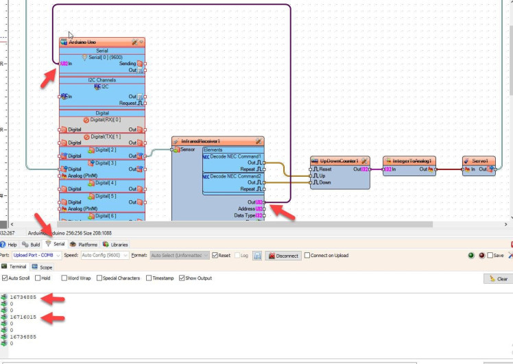Open the Scope tab
This screenshot has width=513, height=364.
42,267
